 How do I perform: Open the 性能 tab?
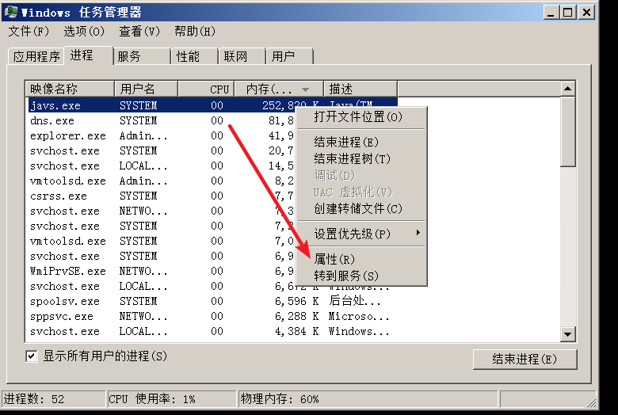195,56
